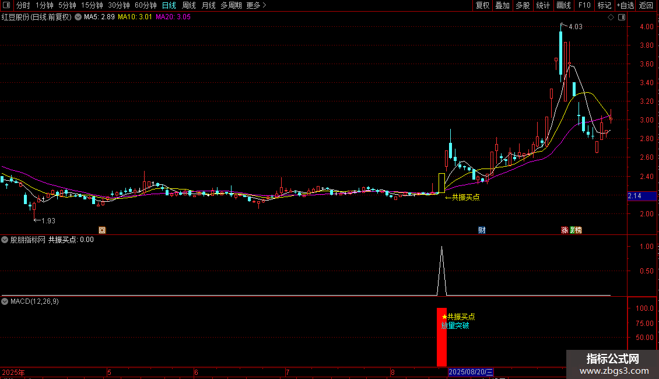Screen dimensions: 659x379
Task: Select the 1分钟 period tab
Action: tap(44, 5)
